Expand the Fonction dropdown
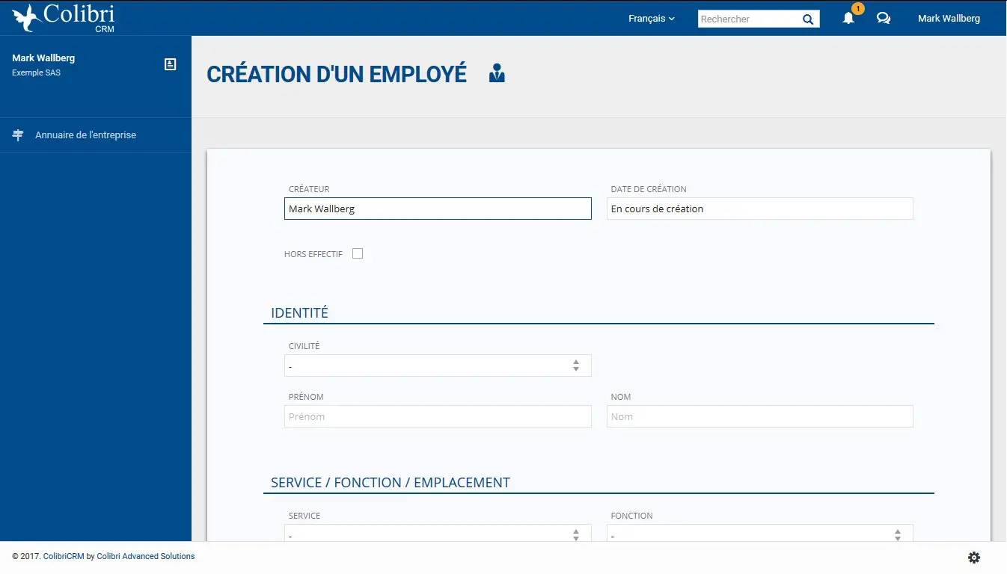This screenshot has width=1007, height=574. (x=759, y=534)
